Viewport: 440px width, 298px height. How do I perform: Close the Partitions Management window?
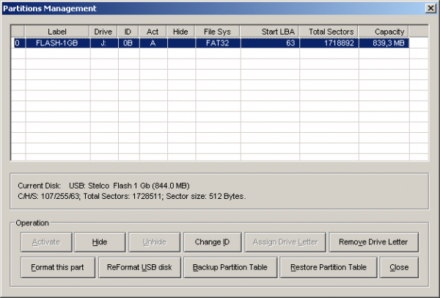(430, 8)
